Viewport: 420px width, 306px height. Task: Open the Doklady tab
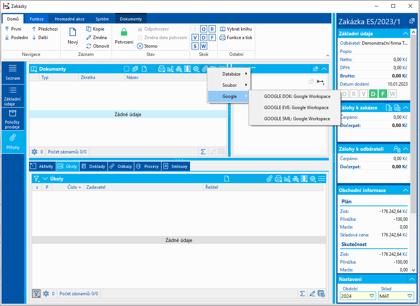(94, 166)
